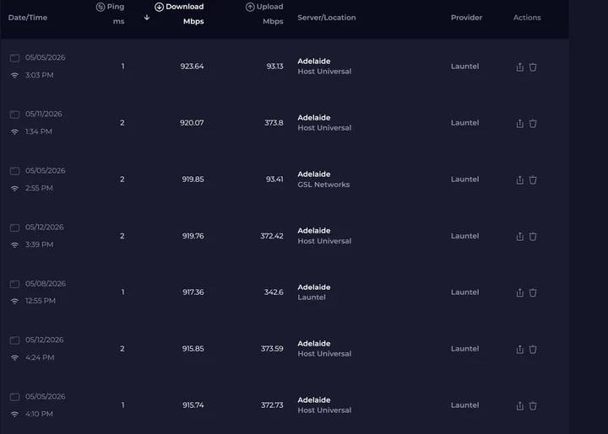This screenshot has width=608, height=434.
Task: Click the 1:34 PM timestamp
Action: (x=38, y=131)
